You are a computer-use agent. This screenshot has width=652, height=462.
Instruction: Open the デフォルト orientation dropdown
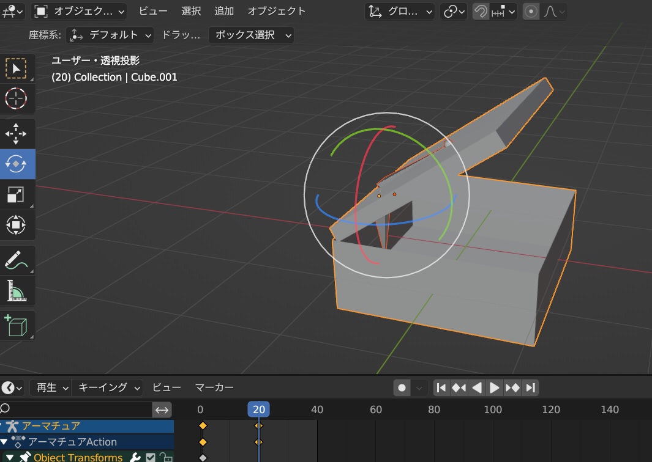click(110, 35)
